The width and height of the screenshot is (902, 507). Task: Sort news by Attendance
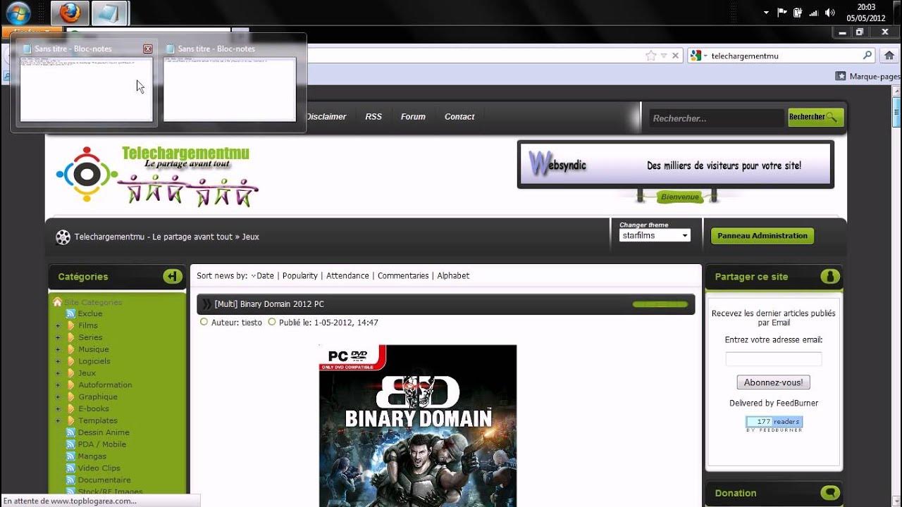click(347, 276)
